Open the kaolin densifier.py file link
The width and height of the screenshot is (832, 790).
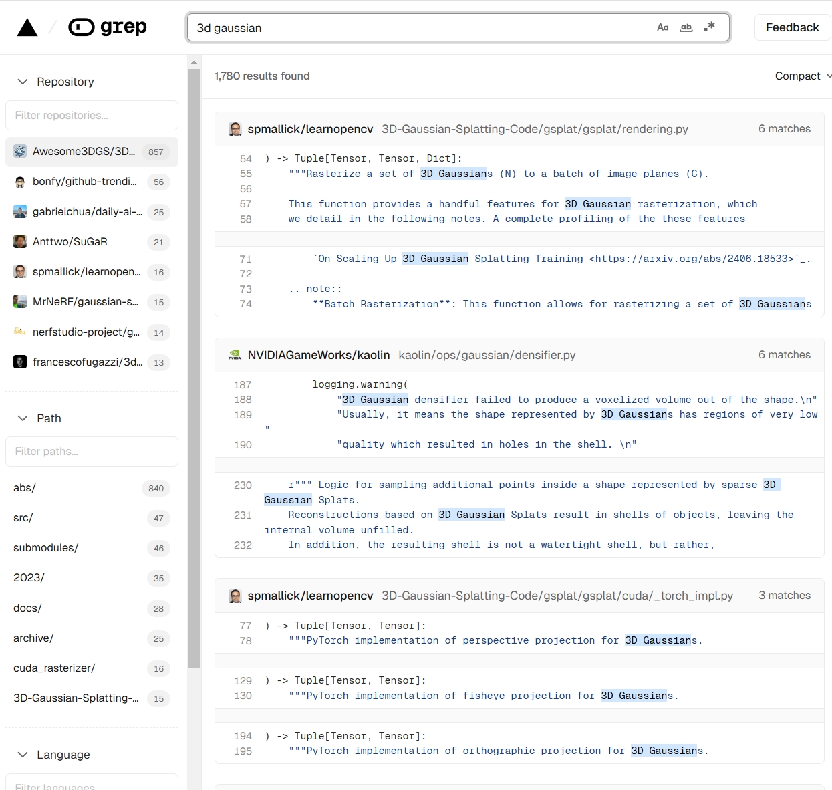487,356
